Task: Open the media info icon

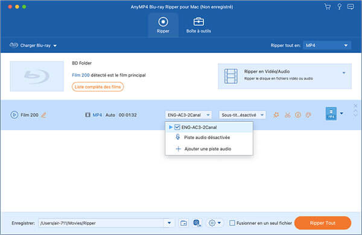Action: tap(298, 115)
